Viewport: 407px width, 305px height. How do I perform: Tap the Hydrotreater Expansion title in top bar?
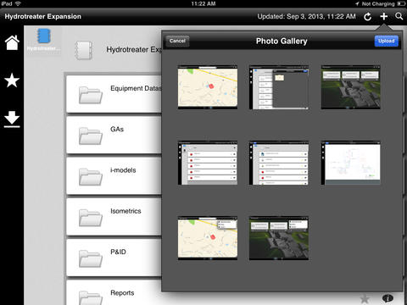tap(43, 16)
